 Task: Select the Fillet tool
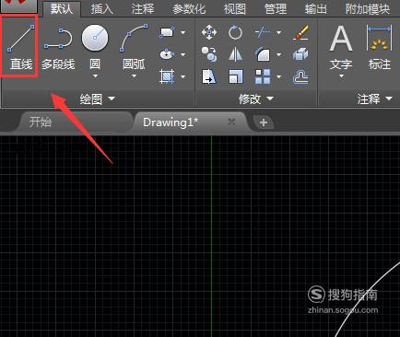point(263,54)
